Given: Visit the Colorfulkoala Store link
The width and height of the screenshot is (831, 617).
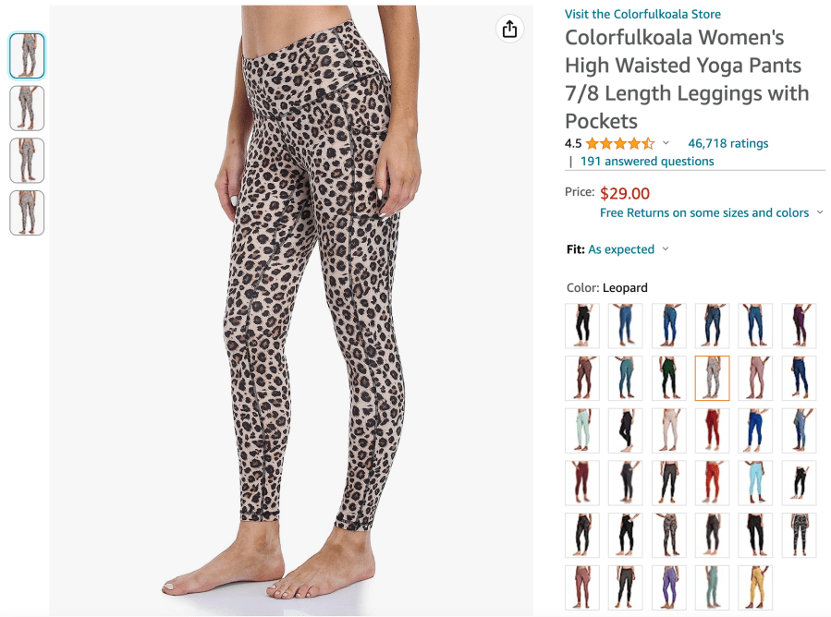Looking at the screenshot, I should pos(642,14).
